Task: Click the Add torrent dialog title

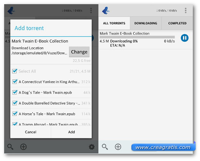Action: coord(29,28)
